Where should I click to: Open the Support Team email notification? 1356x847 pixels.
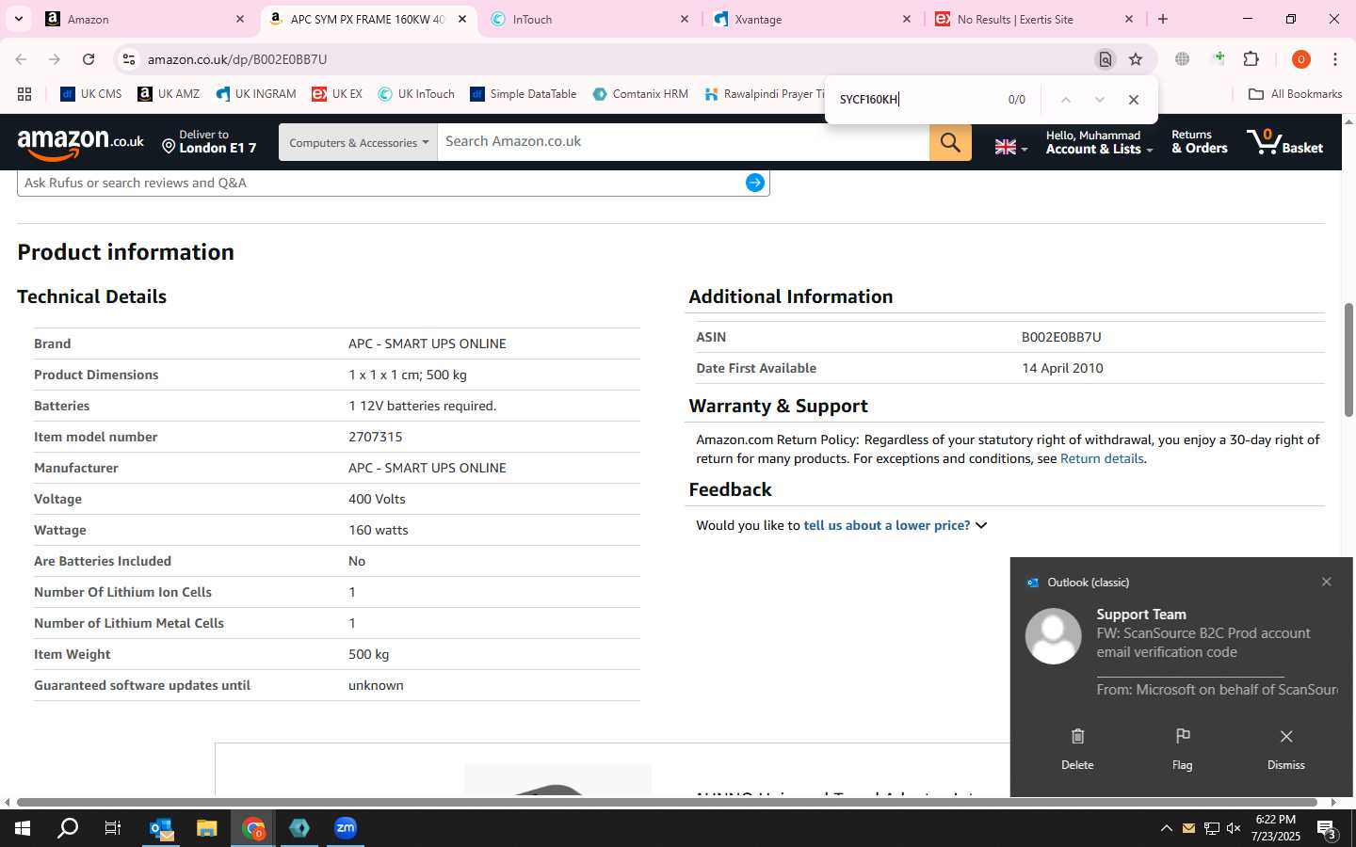[1181, 651]
